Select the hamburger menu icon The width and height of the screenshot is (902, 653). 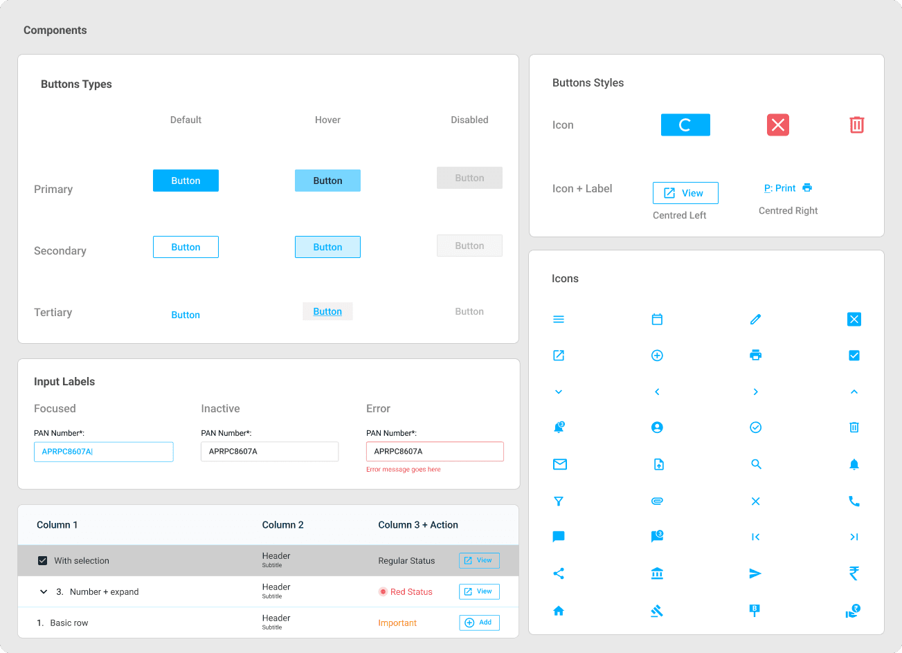[559, 319]
